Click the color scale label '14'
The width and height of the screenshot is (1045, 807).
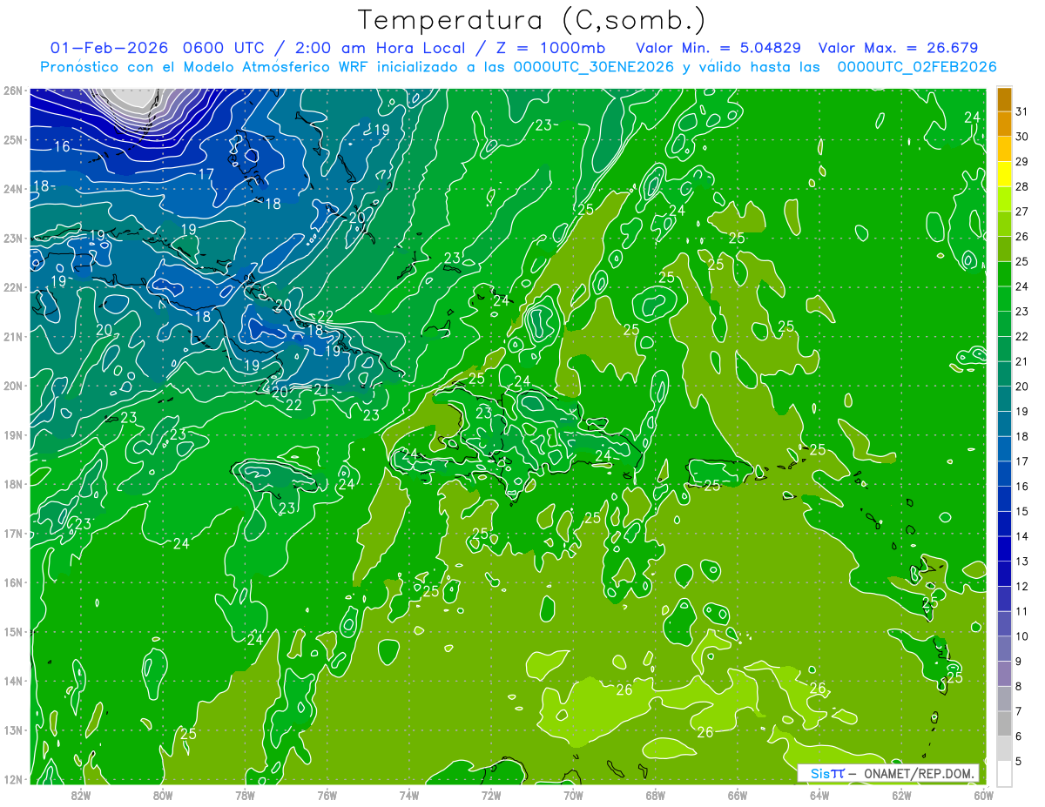coord(1021,536)
